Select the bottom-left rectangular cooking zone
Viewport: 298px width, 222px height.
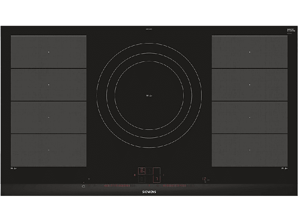[x=49, y=150]
